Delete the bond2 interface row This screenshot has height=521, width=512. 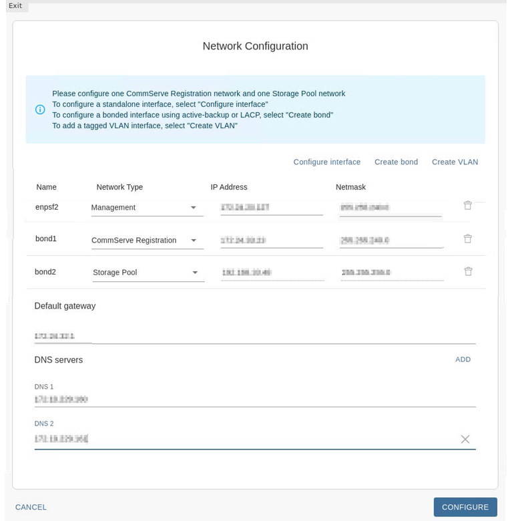point(468,271)
